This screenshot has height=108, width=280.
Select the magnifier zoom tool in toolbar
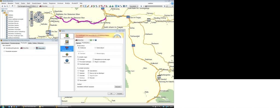pyautogui.click(x=83, y=6)
